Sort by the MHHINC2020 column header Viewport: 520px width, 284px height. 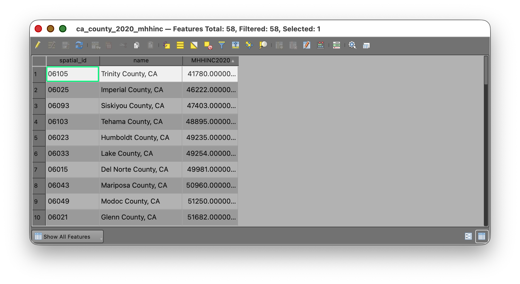click(x=211, y=61)
